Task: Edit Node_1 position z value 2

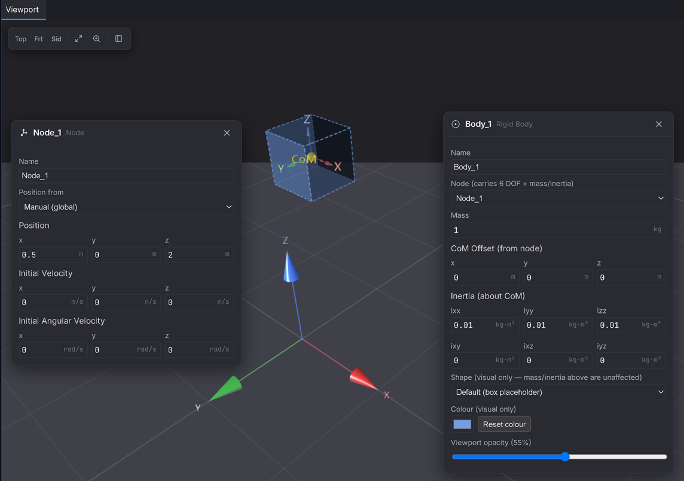Action: 199,255
